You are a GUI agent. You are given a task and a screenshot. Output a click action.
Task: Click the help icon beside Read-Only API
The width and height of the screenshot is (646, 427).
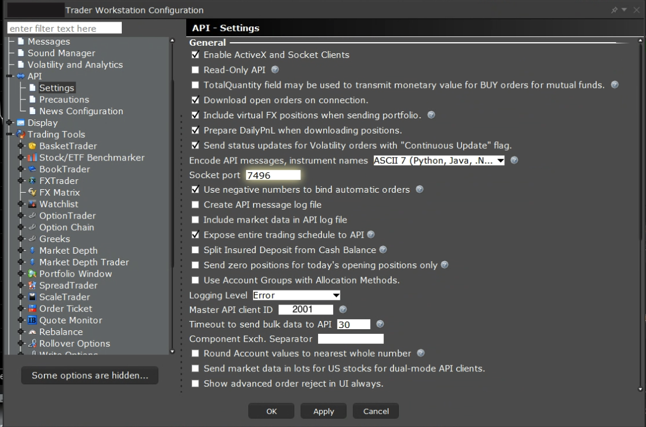point(275,70)
